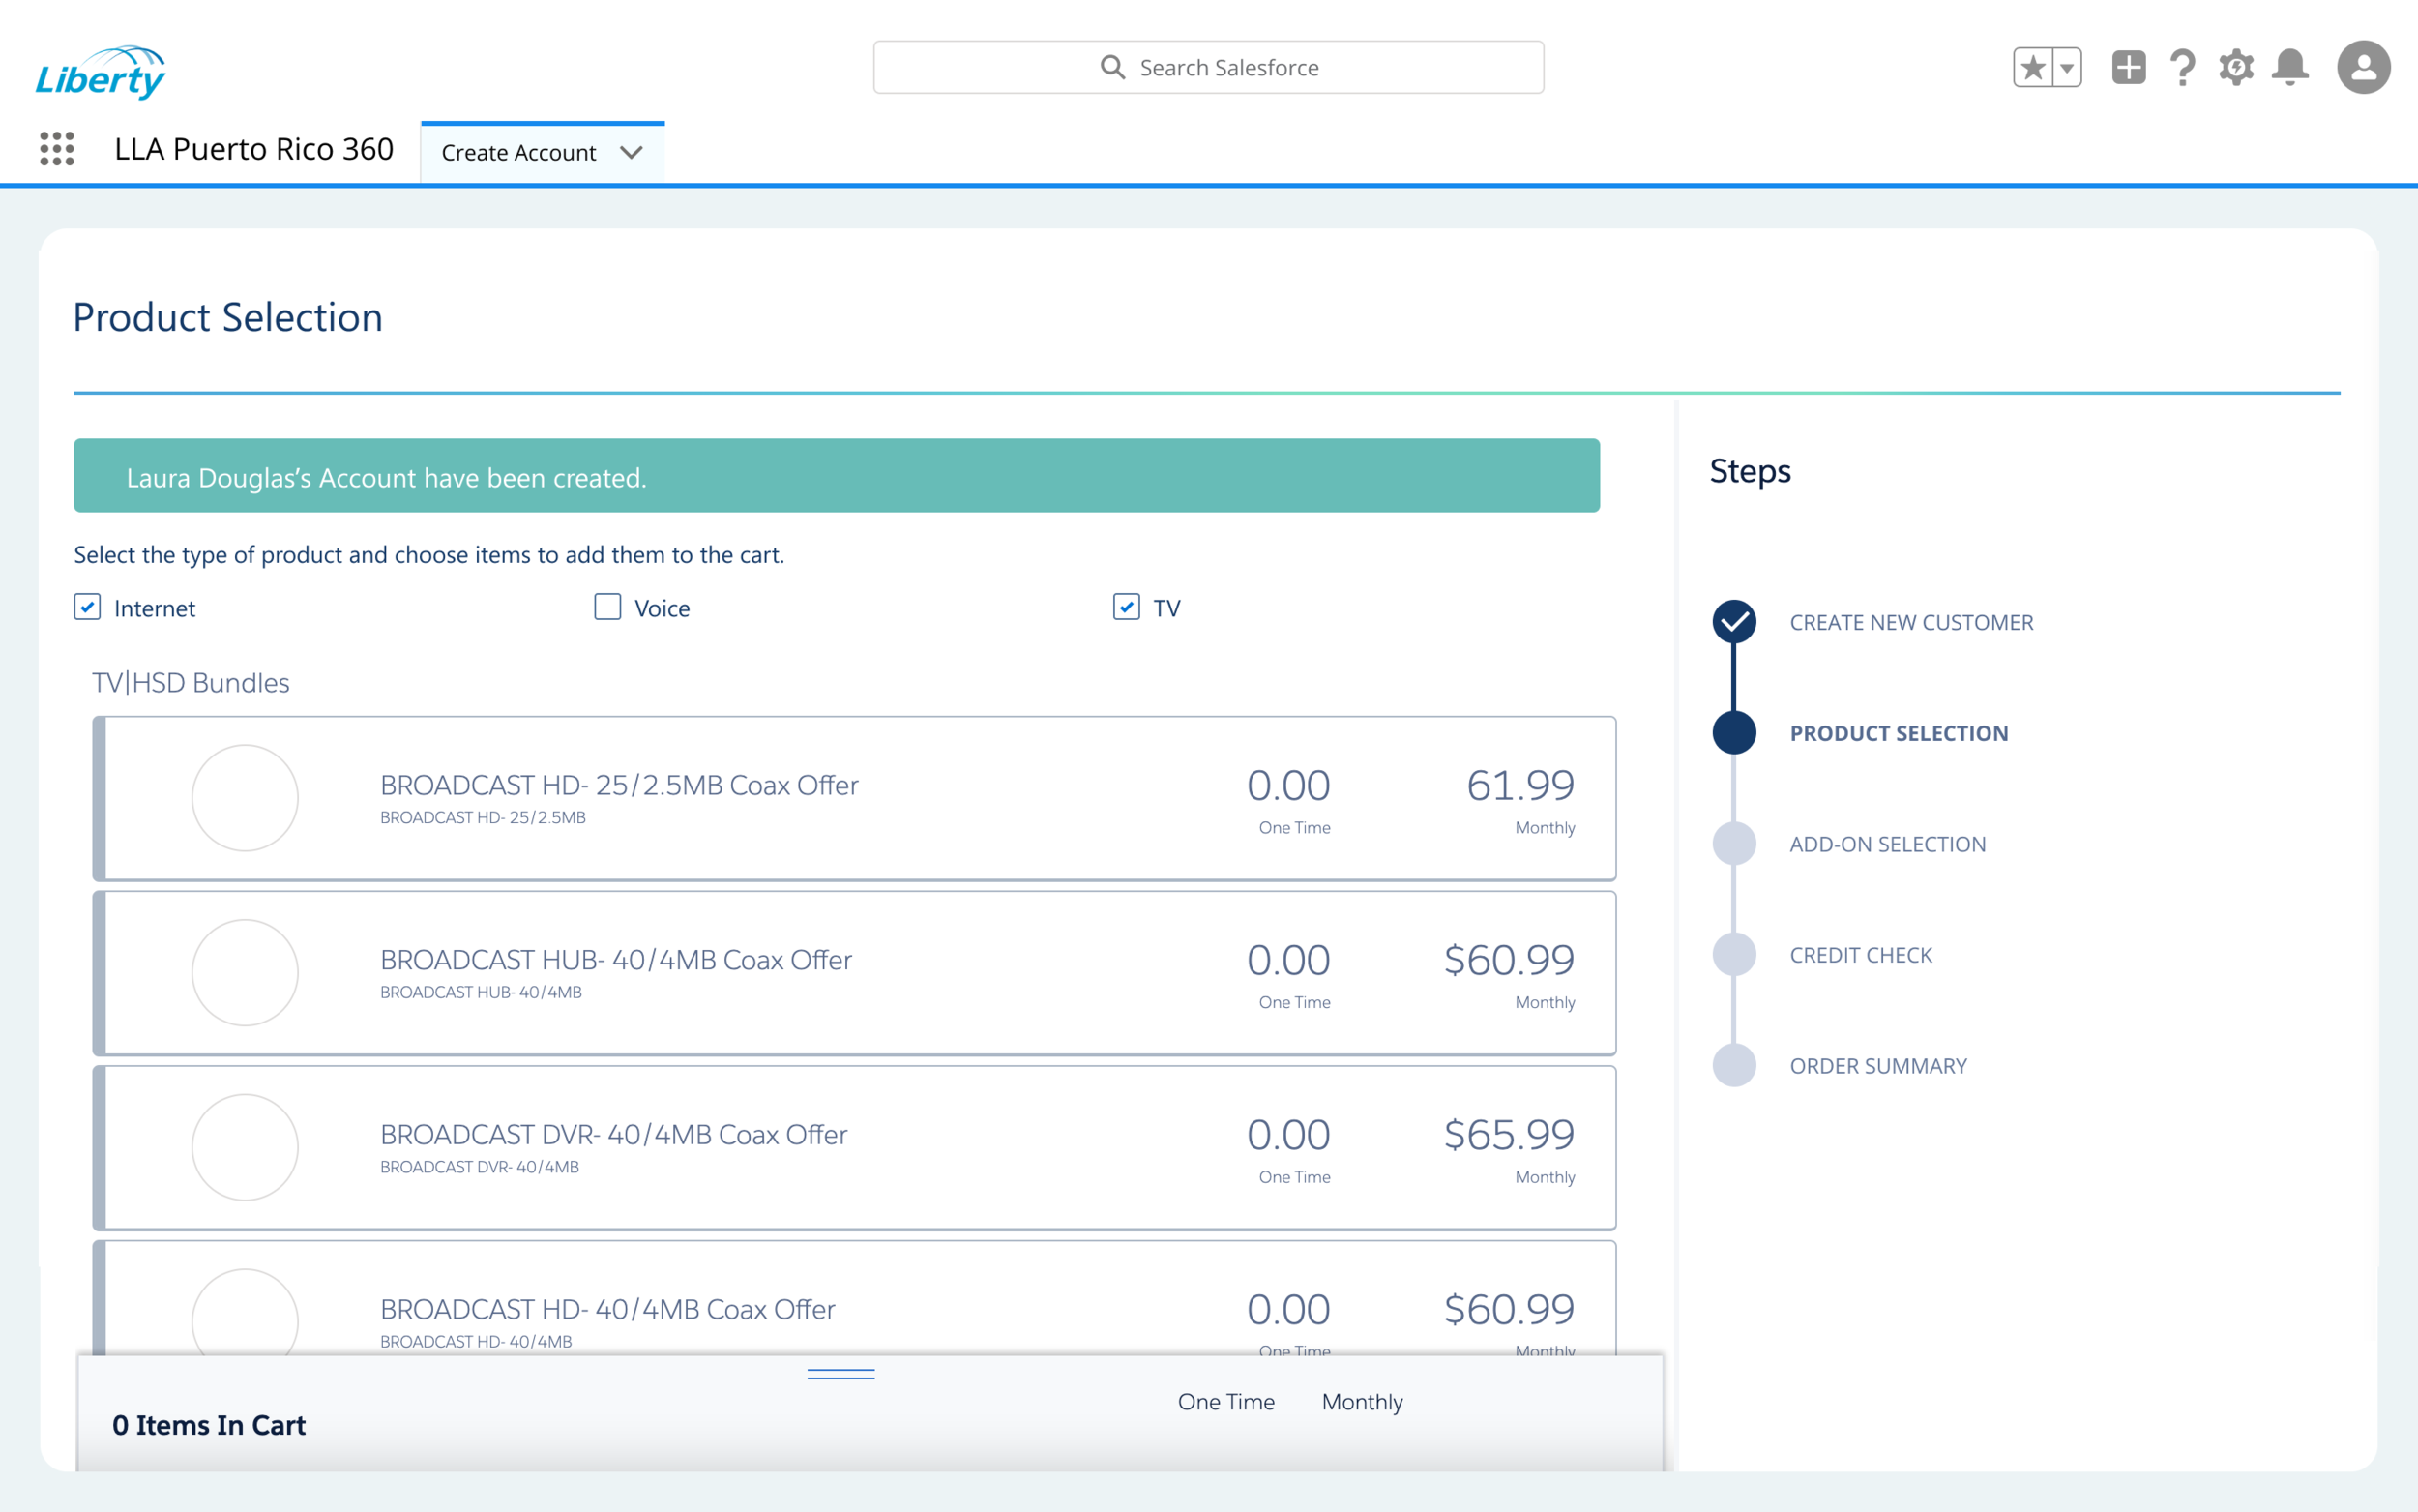Expand the cart drawer handle

[x=840, y=1374]
